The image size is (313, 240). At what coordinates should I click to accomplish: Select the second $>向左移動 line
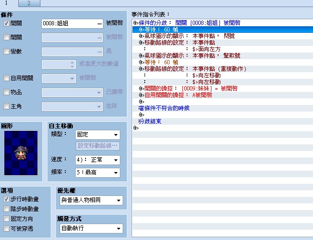pyautogui.click(x=223, y=82)
